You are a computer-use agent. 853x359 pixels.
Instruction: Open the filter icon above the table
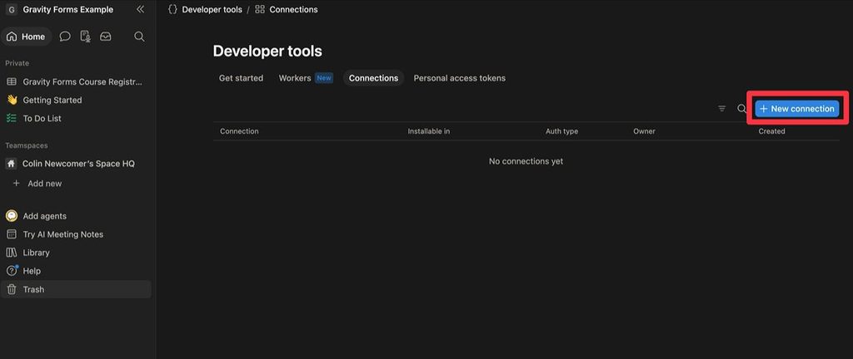pos(722,109)
